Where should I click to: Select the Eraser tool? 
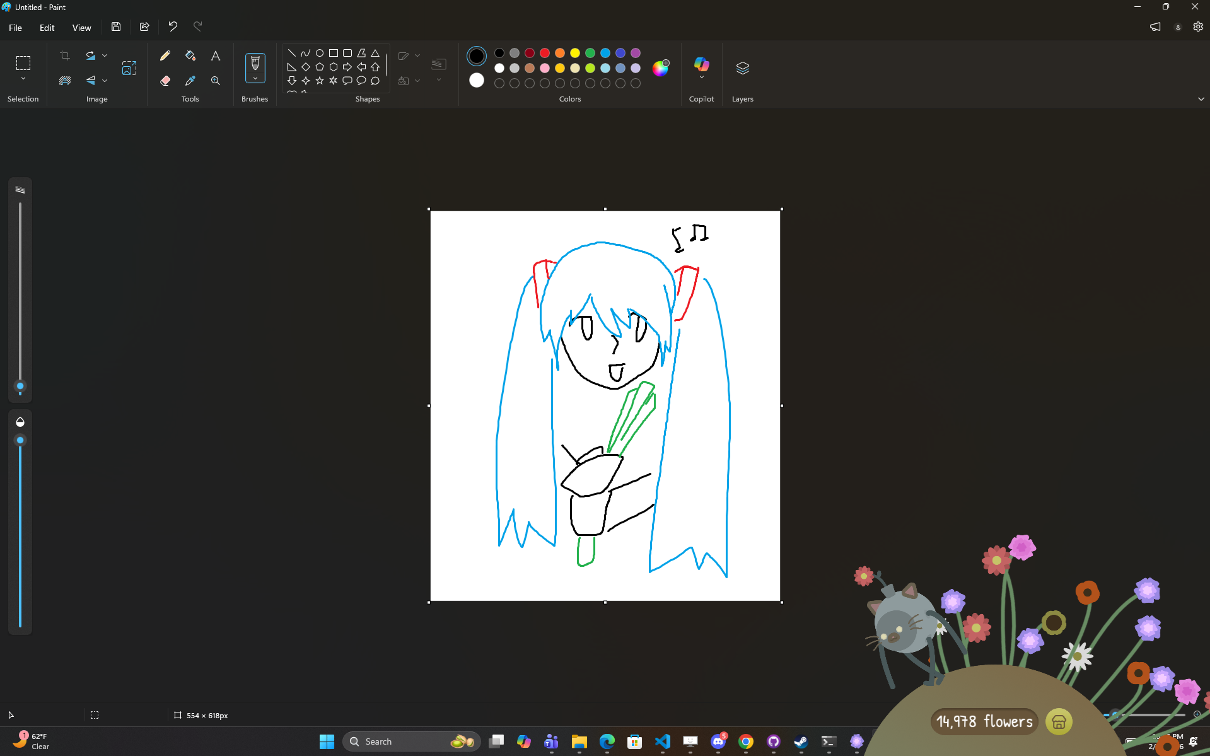point(165,81)
